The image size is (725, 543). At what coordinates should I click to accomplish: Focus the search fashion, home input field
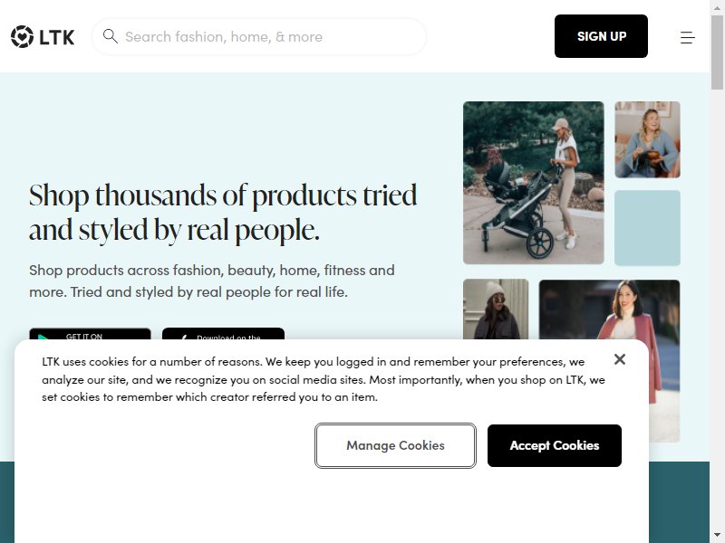click(259, 36)
